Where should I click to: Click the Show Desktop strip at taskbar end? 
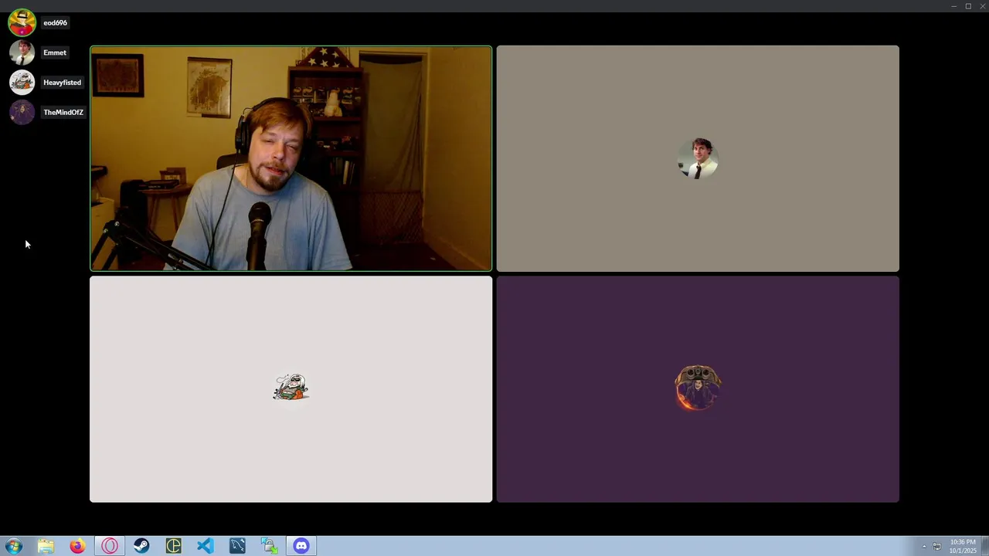(985, 546)
